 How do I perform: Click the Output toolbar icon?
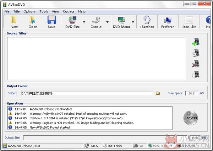(x=96, y=20)
